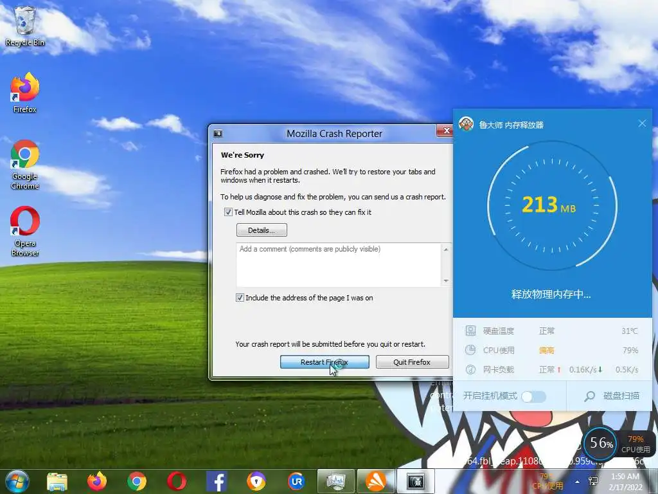Launch Chrome from the taskbar
The height and width of the screenshot is (494, 658).
[137, 481]
